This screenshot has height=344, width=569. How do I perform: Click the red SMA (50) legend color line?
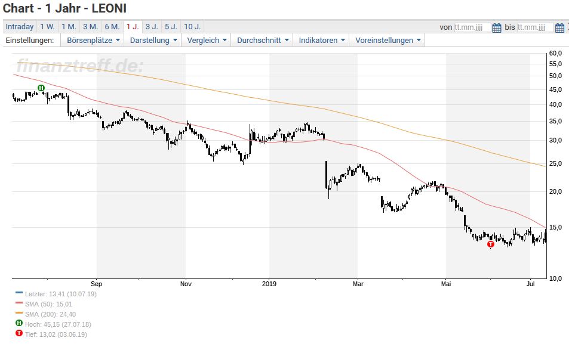point(19,303)
